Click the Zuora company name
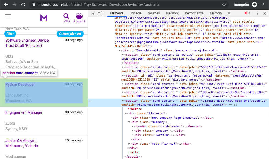The width and height of the screenshot is (269, 159). click(10, 123)
